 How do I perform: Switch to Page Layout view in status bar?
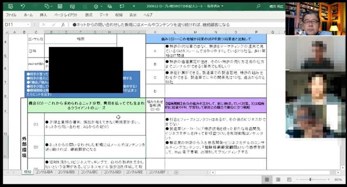click(278, 180)
